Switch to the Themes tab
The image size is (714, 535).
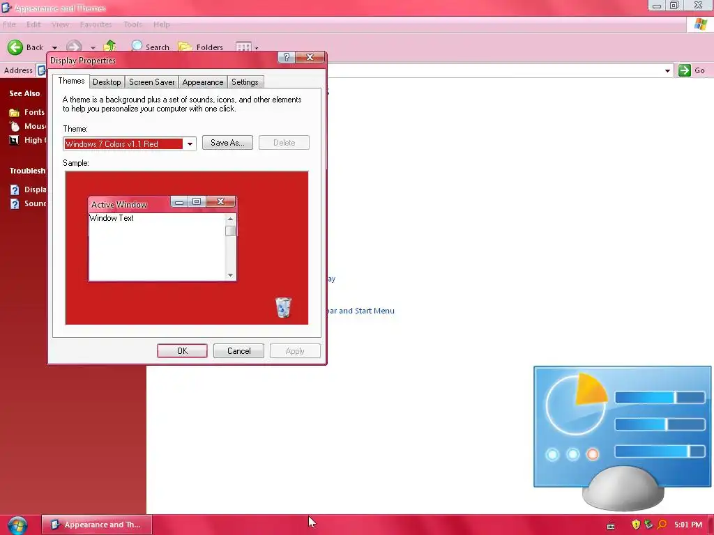coord(71,81)
